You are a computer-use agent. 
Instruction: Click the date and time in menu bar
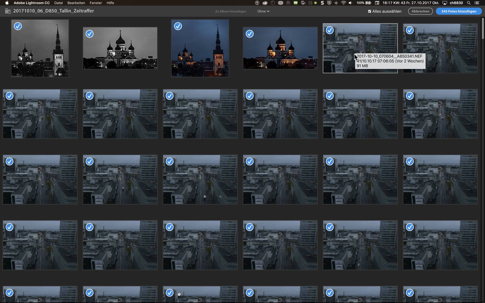411,3
